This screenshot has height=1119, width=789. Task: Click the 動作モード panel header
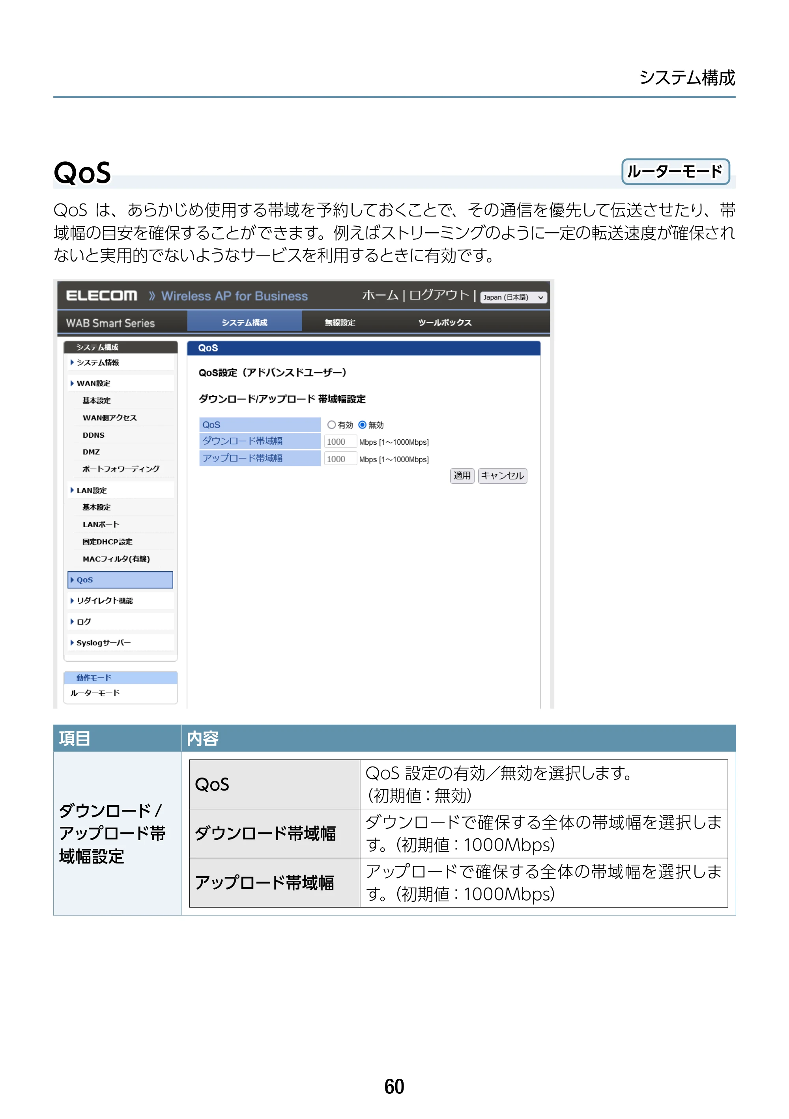point(120,677)
